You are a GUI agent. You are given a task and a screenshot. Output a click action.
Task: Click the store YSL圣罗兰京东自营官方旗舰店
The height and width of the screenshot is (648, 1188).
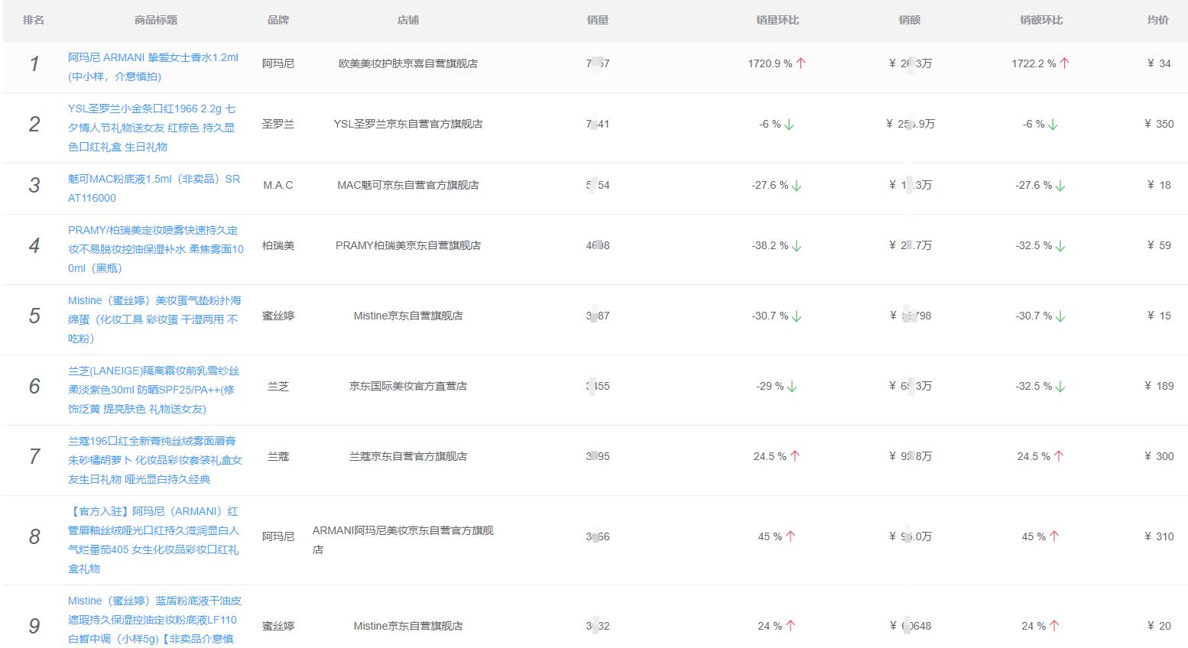408,124
